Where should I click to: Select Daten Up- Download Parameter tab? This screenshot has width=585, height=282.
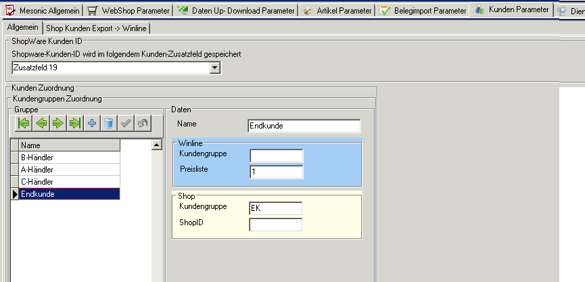[x=236, y=11]
